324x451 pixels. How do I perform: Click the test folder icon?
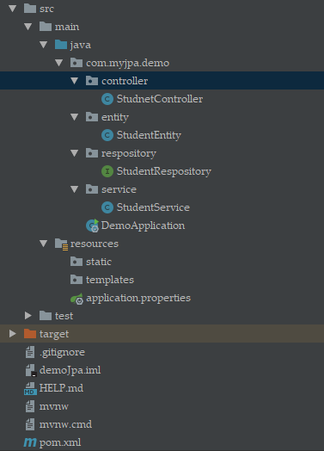(46, 316)
